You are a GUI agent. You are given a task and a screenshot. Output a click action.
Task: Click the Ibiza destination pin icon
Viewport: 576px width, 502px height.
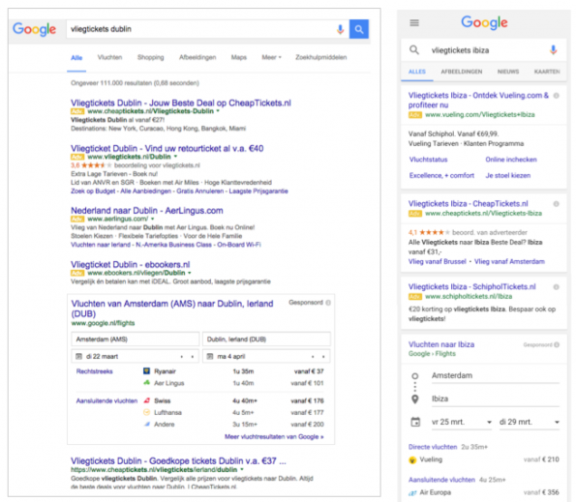click(x=415, y=399)
